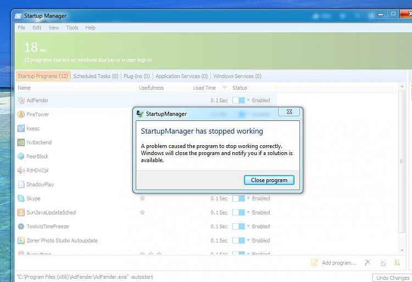
Task: Sort by the Usefulness column header
Action: (x=152, y=88)
